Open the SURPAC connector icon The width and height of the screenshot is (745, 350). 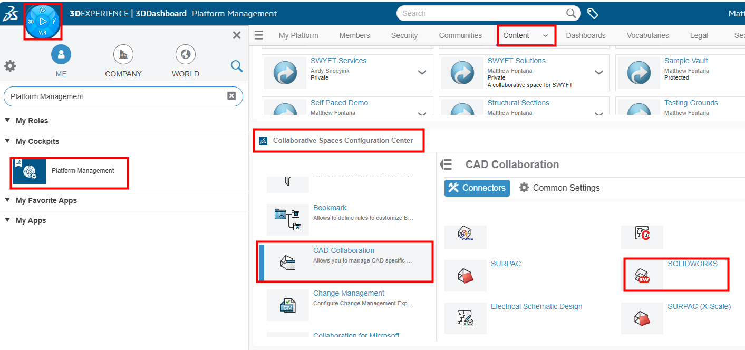tap(466, 275)
